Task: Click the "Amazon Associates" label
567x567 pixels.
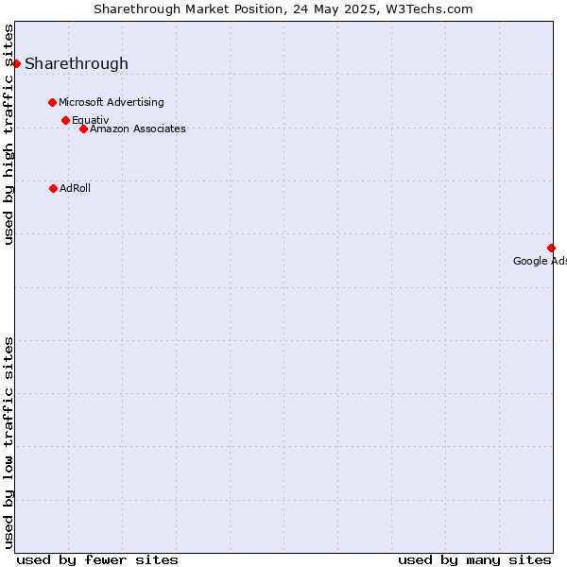Action: point(138,129)
